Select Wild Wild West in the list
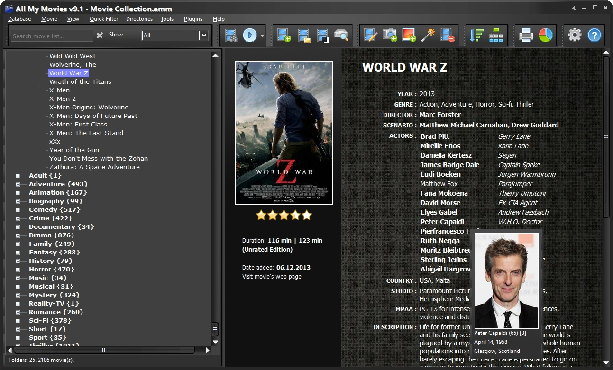The image size is (613, 370). (x=73, y=56)
